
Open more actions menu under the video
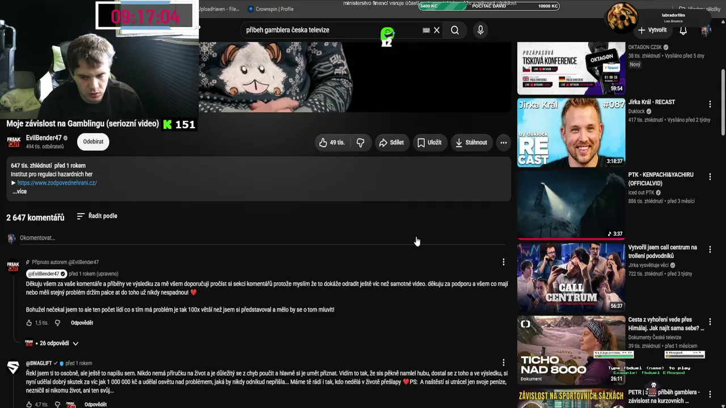503,142
